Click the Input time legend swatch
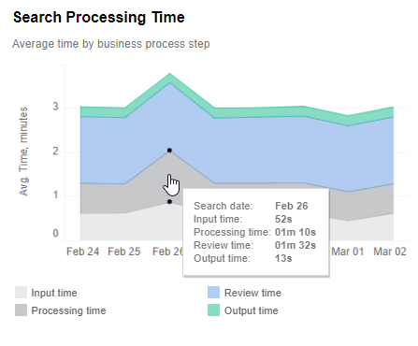The height and width of the screenshot is (346, 418). coord(21,293)
